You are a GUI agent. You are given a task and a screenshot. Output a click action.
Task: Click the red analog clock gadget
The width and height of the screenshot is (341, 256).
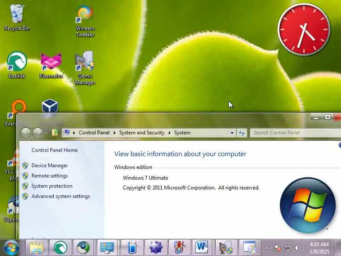304,29
